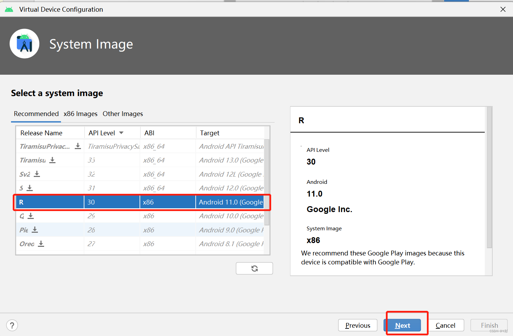Select the Recommended tab
This screenshot has height=336, width=513.
coord(36,114)
